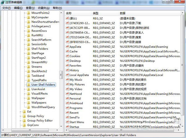The width and height of the screenshot is (186, 138).
Task: Click the %USERPROFILE%\Desktop data cell
Action: tap(137, 61)
